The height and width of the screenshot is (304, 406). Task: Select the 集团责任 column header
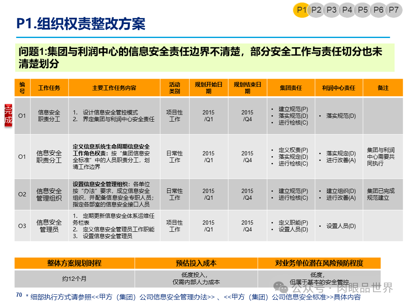(291, 88)
